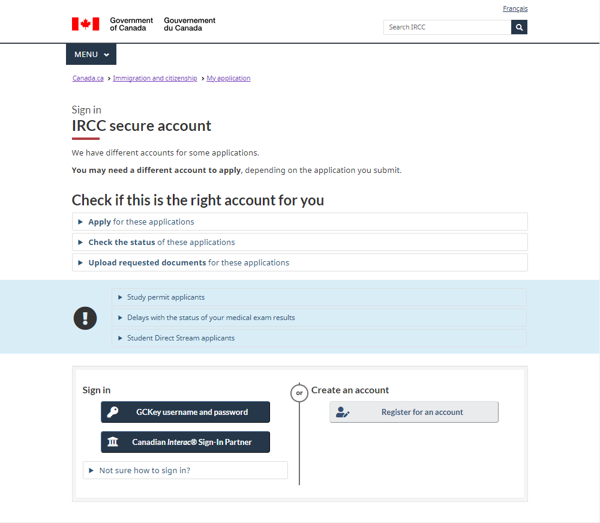
Task: Click the Government of Canada flag logo
Action: (85, 24)
